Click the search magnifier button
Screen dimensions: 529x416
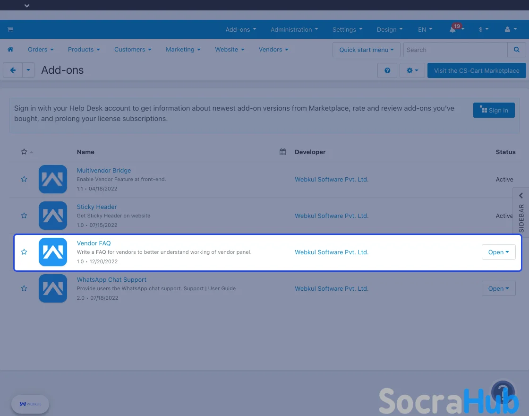[517, 50]
